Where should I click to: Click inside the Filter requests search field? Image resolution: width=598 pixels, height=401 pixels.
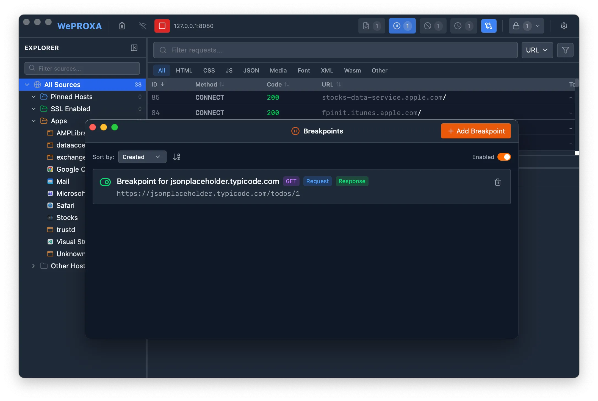[302, 50]
